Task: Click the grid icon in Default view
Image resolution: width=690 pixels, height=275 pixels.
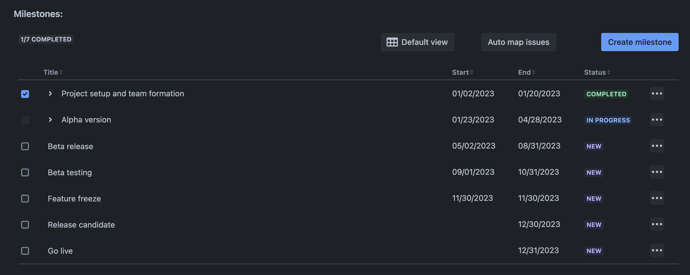Action: coord(392,42)
